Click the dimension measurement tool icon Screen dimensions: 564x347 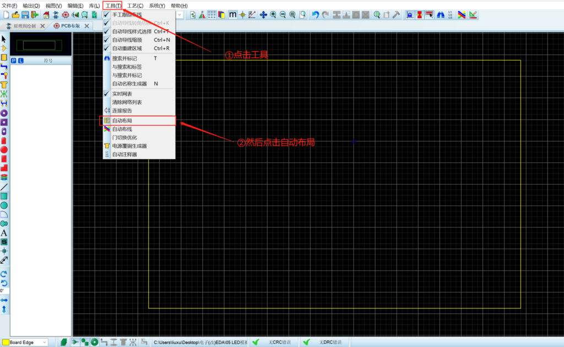point(4,260)
